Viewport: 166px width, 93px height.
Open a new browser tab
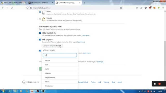point(84,3)
